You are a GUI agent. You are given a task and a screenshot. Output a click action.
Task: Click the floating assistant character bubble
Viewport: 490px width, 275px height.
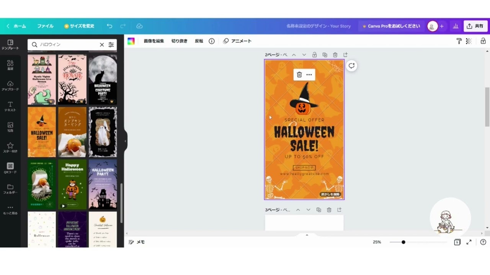point(450,218)
